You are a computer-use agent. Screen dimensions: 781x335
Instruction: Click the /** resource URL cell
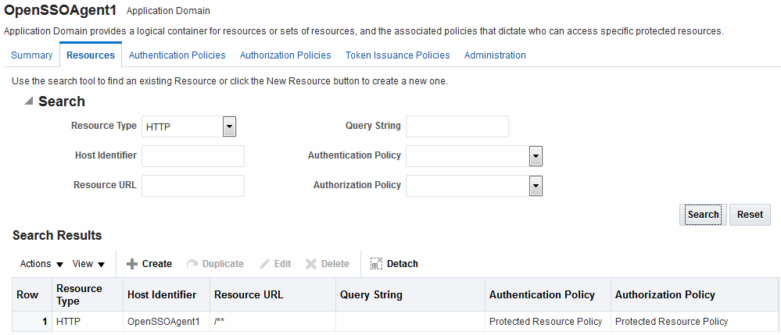pyautogui.click(x=273, y=322)
